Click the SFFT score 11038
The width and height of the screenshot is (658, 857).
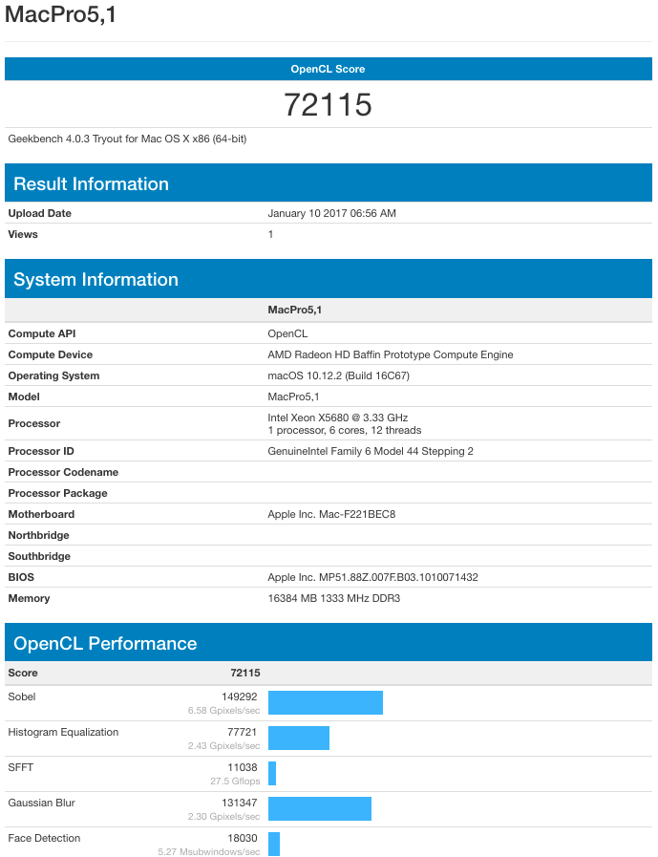(243, 767)
